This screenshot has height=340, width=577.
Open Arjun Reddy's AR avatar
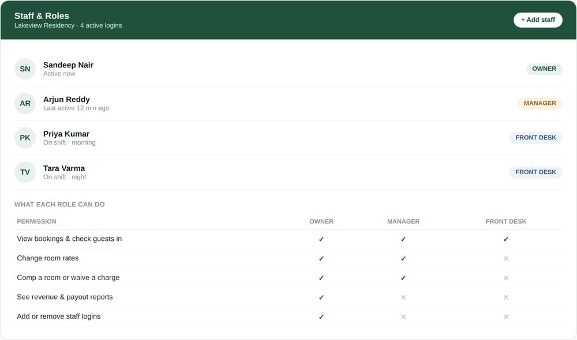pyautogui.click(x=25, y=103)
